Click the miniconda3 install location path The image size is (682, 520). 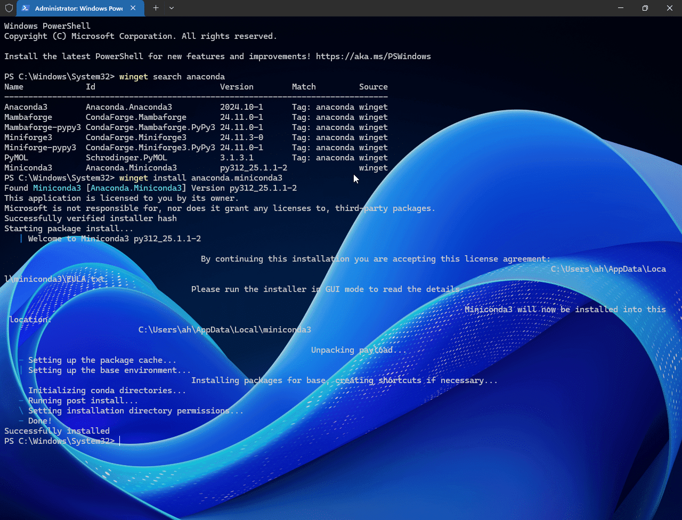(224, 329)
